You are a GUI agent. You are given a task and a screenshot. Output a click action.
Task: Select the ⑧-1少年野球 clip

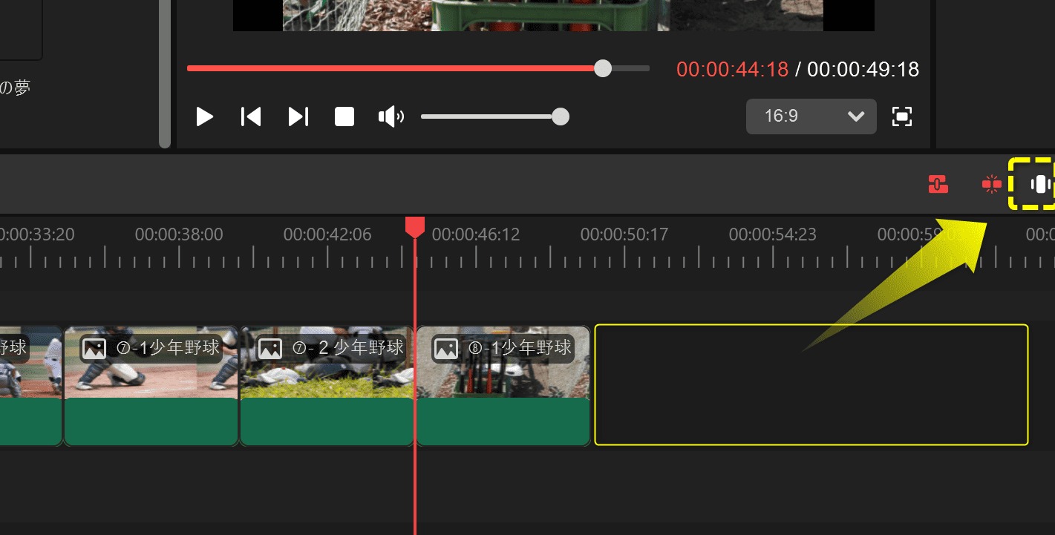[x=503, y=386]
